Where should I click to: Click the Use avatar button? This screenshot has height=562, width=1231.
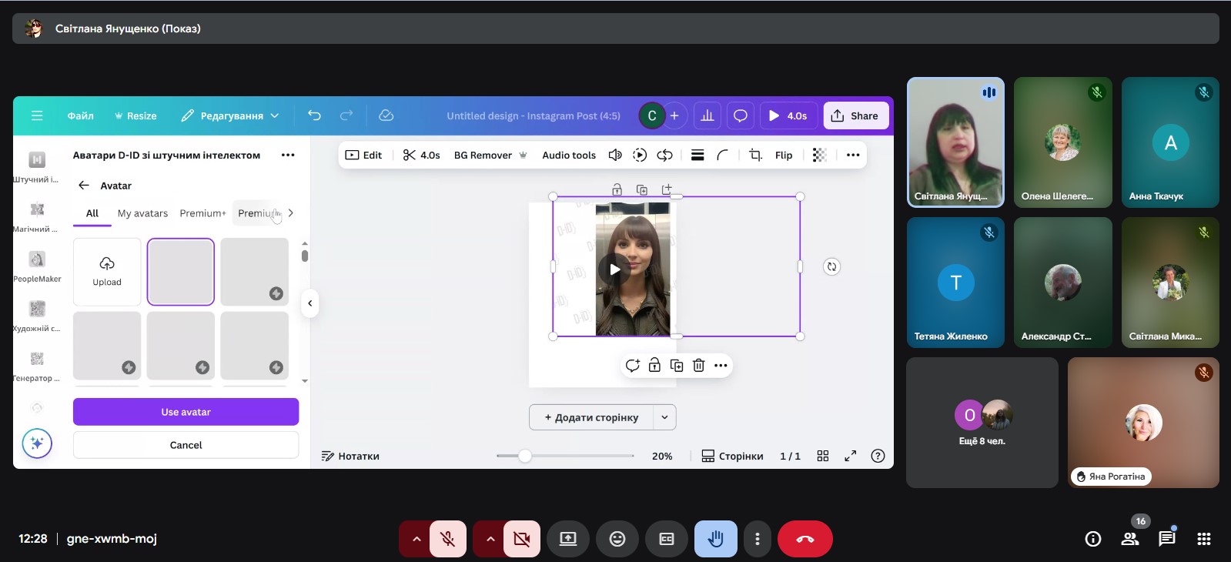186,412
